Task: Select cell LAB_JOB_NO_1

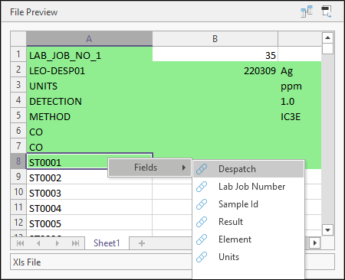Action: (x=90, y=55)
